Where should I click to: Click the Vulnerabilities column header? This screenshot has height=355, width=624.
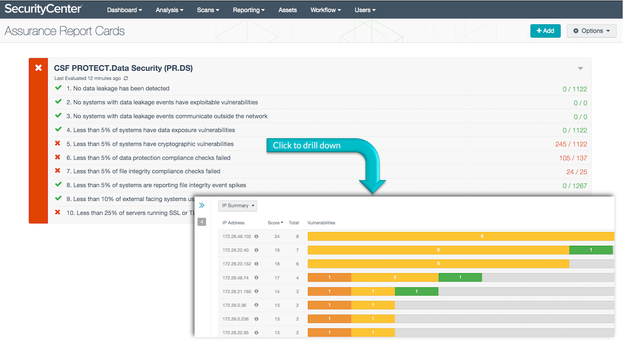pyautogui.click(x=322, y=223)
